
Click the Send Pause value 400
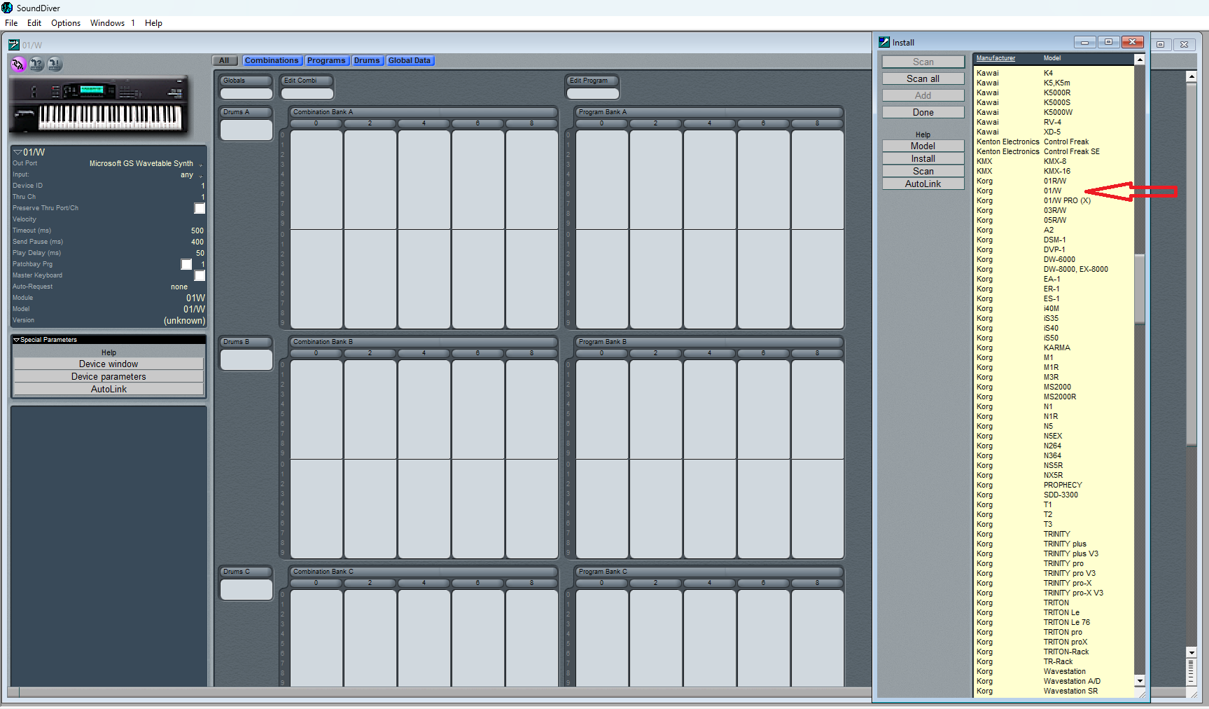click(x=197, y=242)
